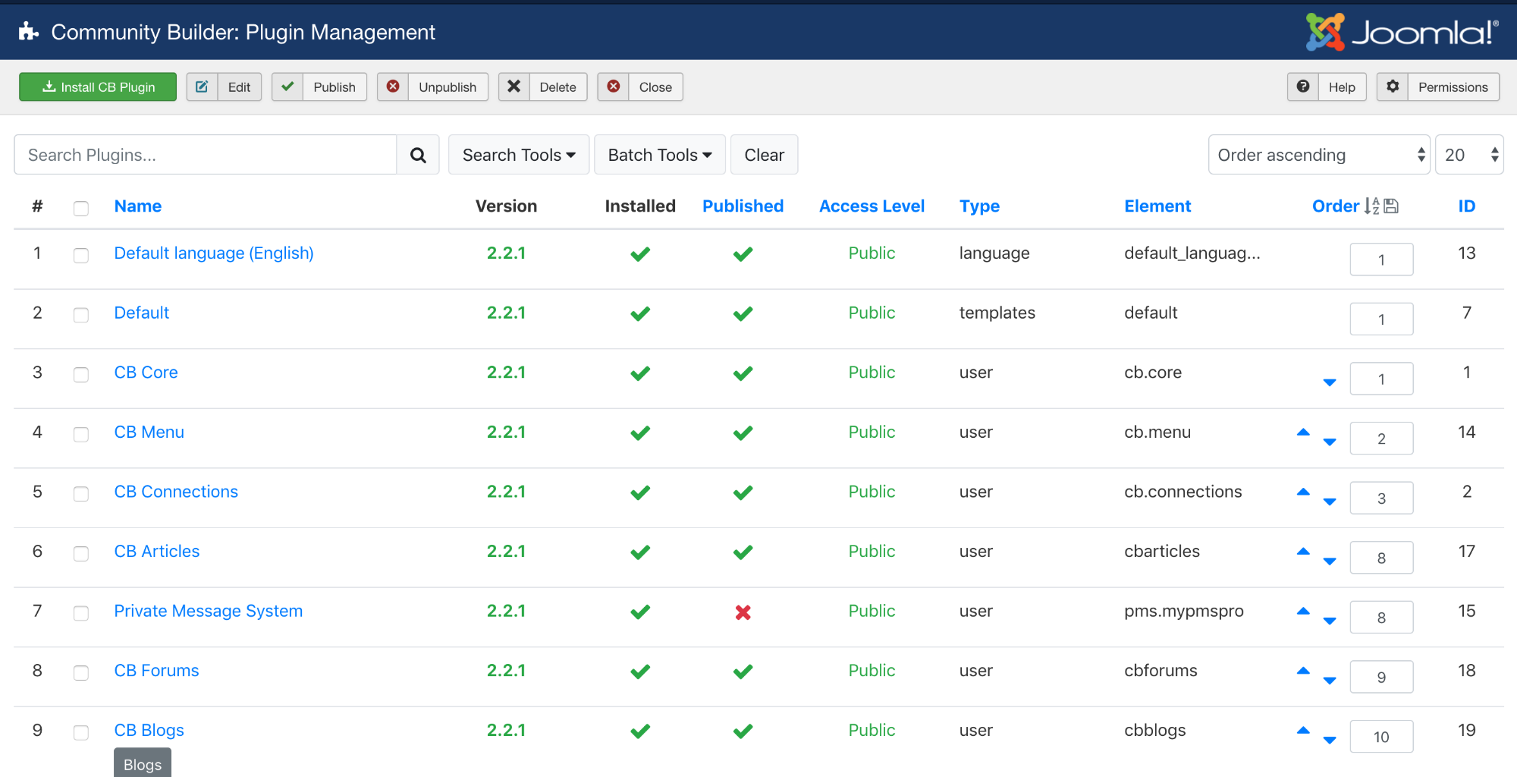Image resolution: width=1517 pixels, height=777 pixels.
Task: Click the Search Plugins input field
Action: point(206,155)
